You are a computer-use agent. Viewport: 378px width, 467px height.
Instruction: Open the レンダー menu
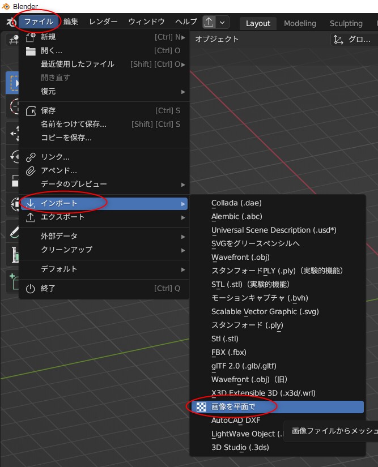pyautogui.click(x=103, y=22)
